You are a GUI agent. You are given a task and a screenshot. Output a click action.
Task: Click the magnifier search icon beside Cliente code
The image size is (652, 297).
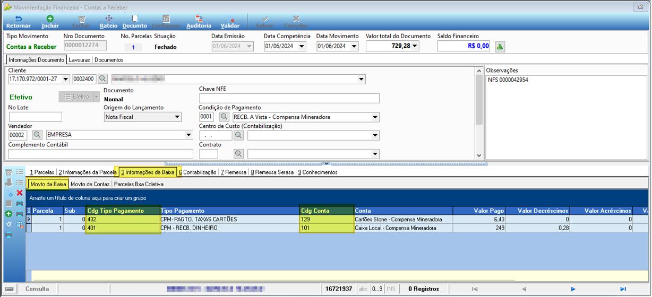102,79
